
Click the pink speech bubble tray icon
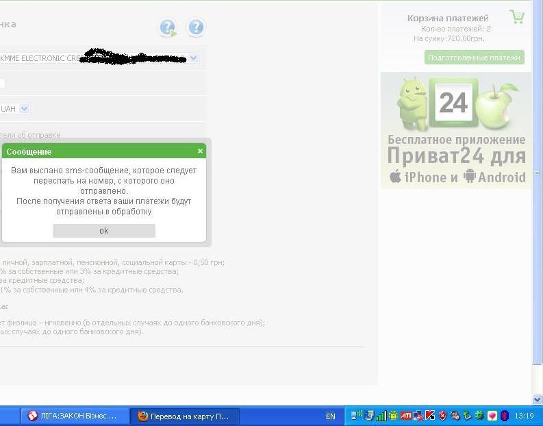click(x=492, y=416)
